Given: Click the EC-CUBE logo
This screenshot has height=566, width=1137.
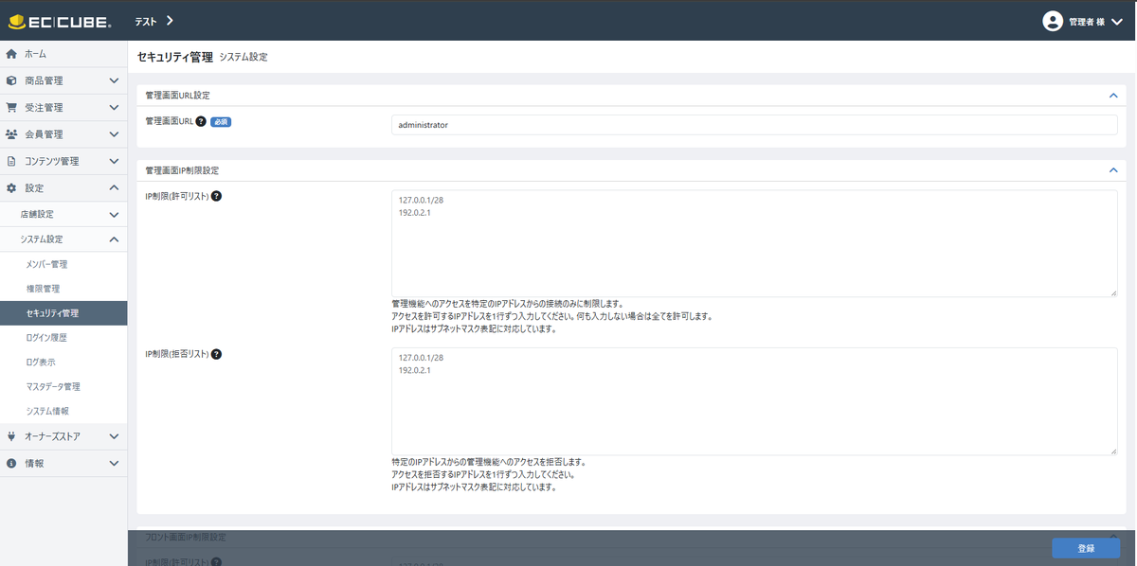Looking at the screenshot, I should [x=60, y=21].
